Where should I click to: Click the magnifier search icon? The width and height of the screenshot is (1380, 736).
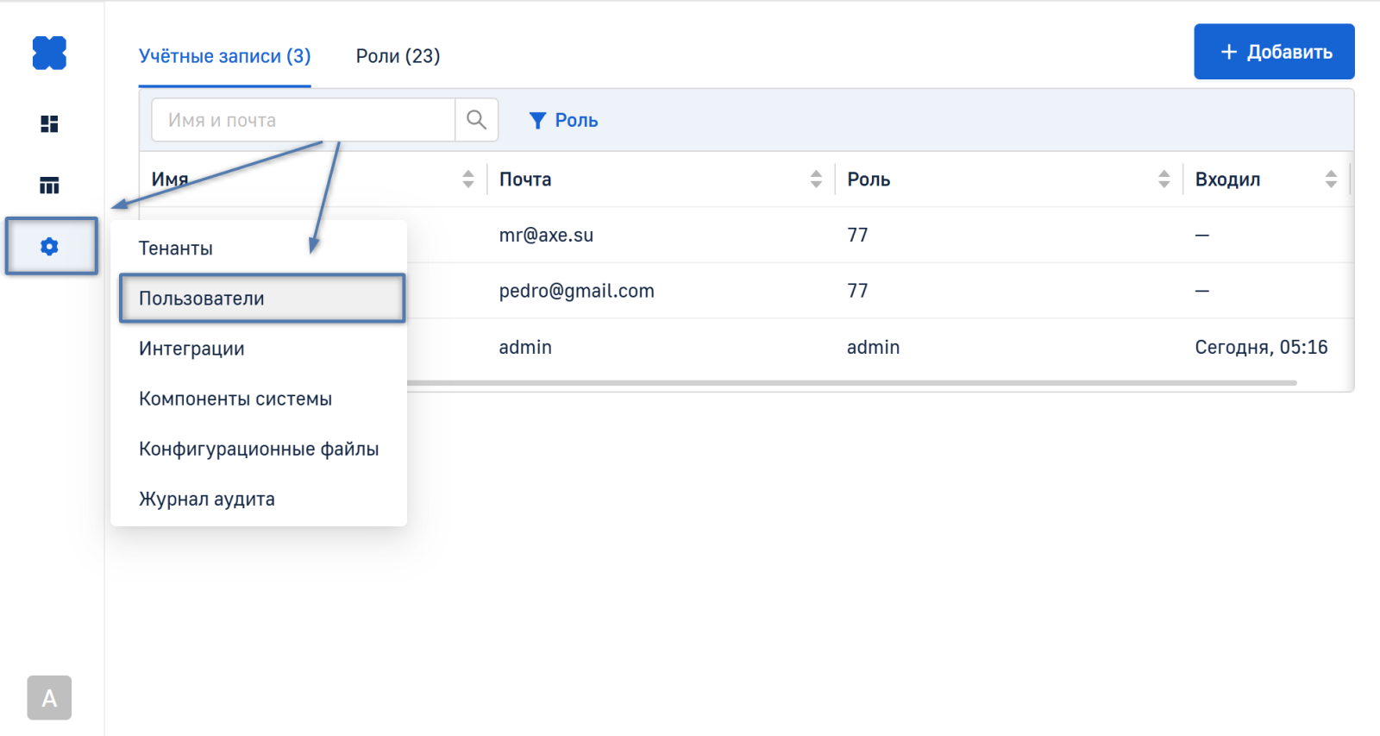click(476, 120)
